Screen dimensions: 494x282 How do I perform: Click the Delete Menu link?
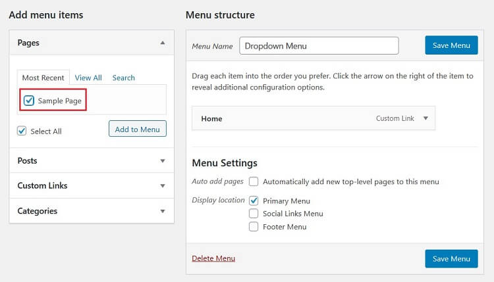(x=213, y=258)
